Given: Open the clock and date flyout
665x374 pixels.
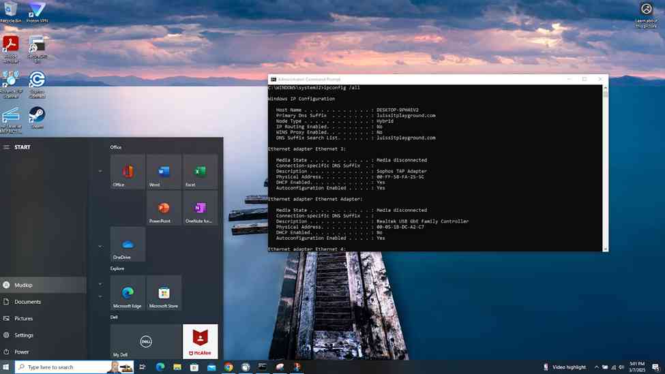Looking at the screenshot, I should coord(638,367).
